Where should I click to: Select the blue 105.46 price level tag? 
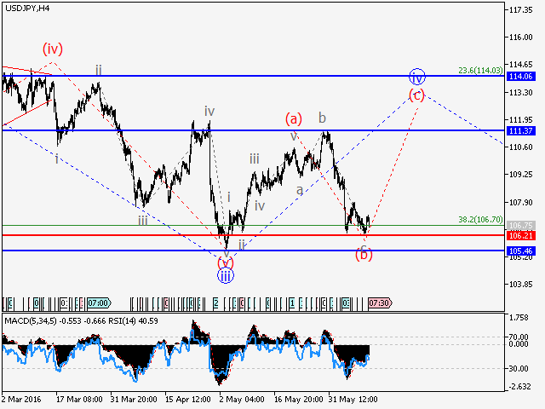tap(520, 251)
